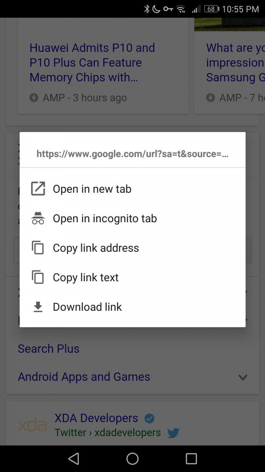Expand the Android Apps and Games section
The height and width of the screenshot is (472, 265).
pyautogui.click(x=243, y=377)
